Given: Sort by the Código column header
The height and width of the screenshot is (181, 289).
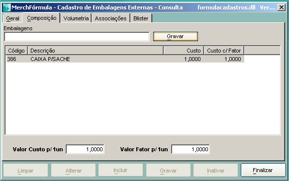Looking at the screenshot, I should pyautogui.click(x=16, y=51).
